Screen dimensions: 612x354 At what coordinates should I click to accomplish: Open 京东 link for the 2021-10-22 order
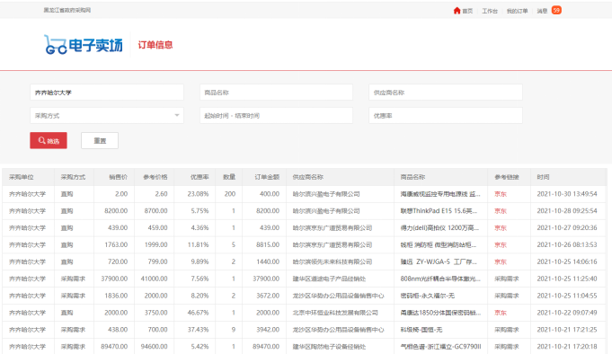point(501,313)
